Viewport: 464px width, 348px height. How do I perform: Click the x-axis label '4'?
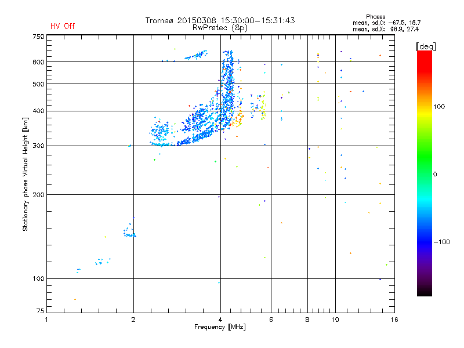click(220, 320)
